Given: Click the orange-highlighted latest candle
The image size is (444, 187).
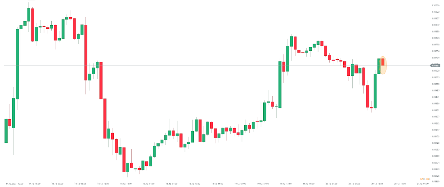Looking at the screenshot, I should tap(383, 66).
